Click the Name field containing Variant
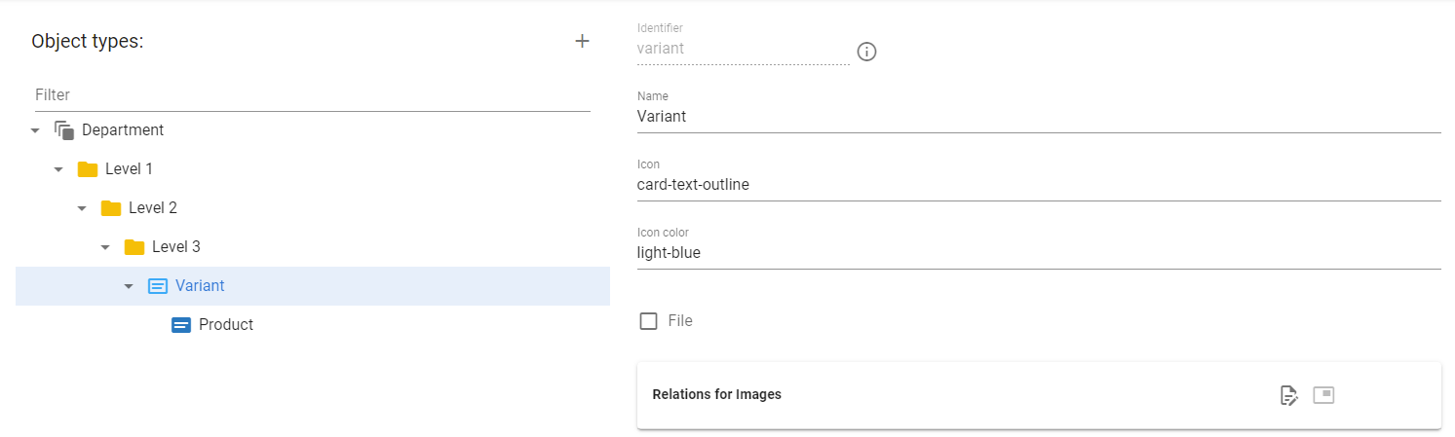This screenshot has height=437, width=1455. pyautogui.click(x=1039, y=116)
